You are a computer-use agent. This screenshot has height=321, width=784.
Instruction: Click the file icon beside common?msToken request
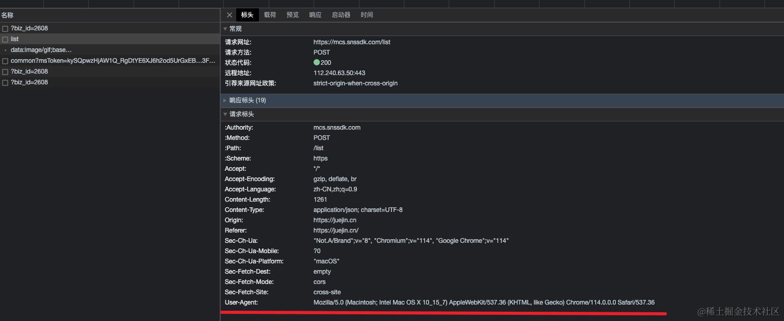click(x=5, y=61)
